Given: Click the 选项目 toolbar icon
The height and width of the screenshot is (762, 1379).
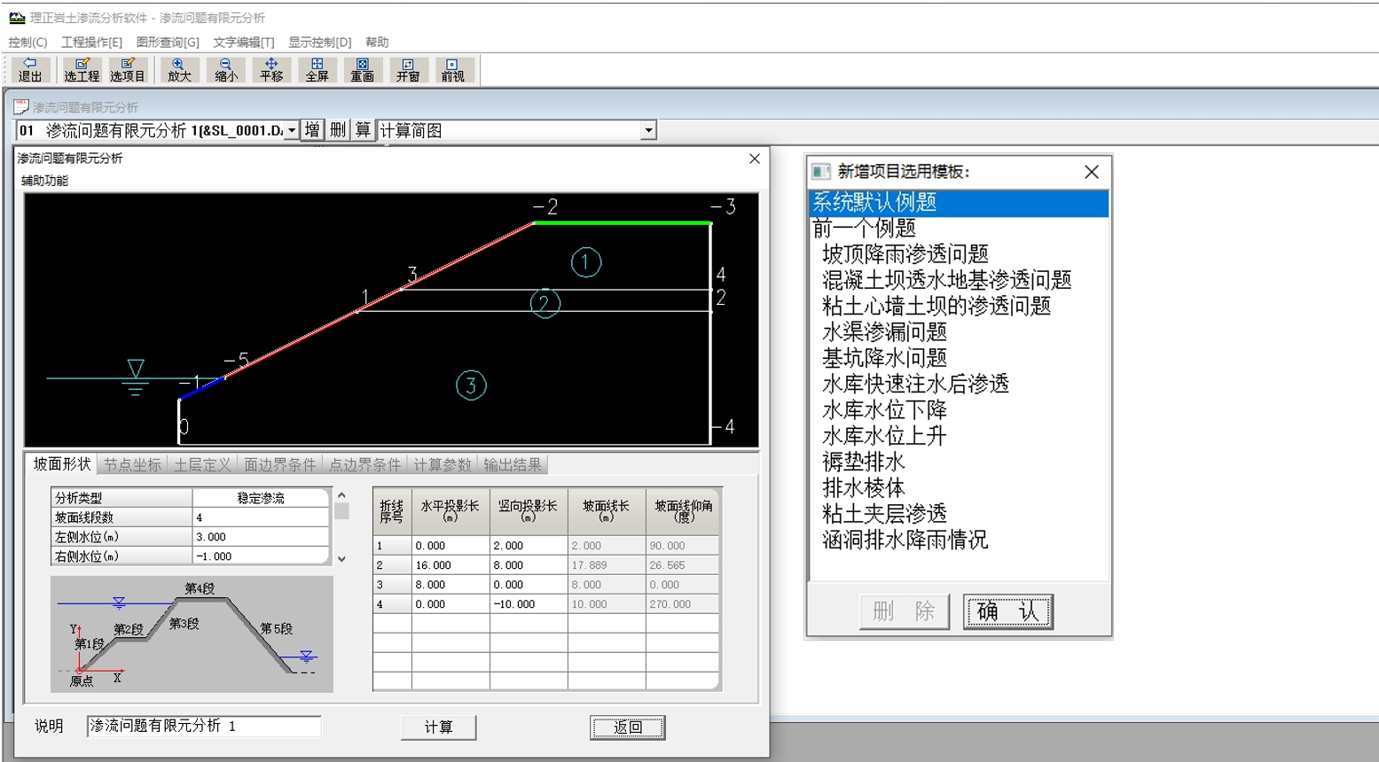Looking at the screenshot, I should [x=127, y=70].
